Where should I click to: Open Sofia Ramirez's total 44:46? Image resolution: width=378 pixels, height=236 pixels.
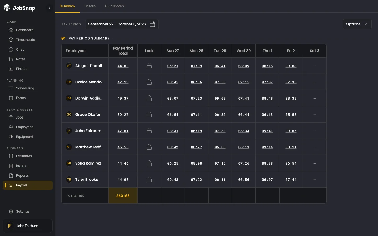(123, 163)
